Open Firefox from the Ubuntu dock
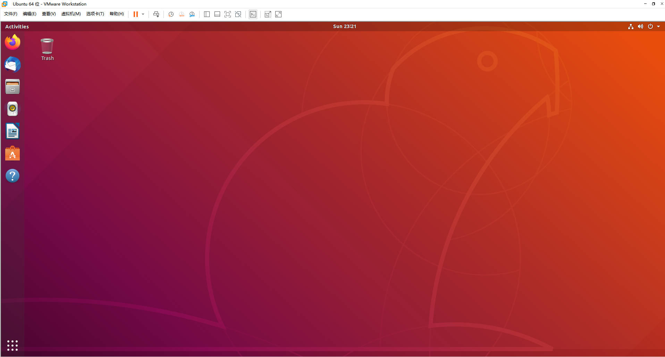 tap(12, 42)
